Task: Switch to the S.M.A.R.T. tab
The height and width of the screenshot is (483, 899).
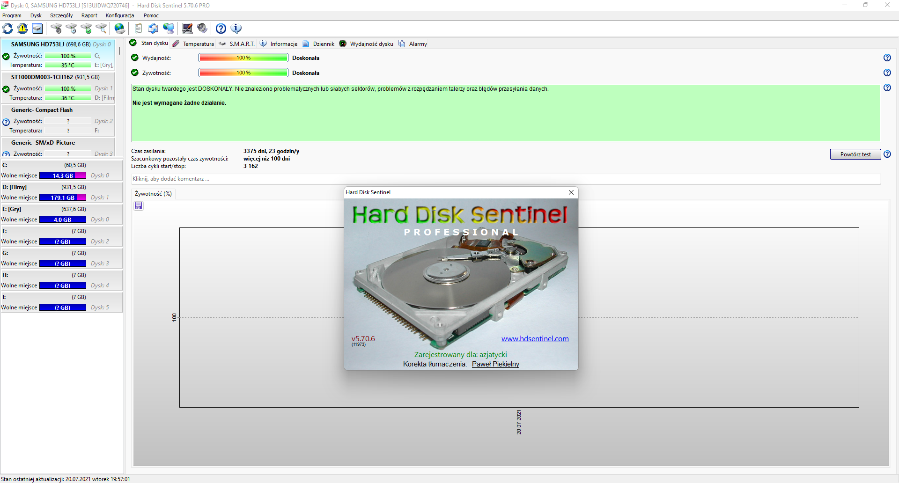Action: 237,44
